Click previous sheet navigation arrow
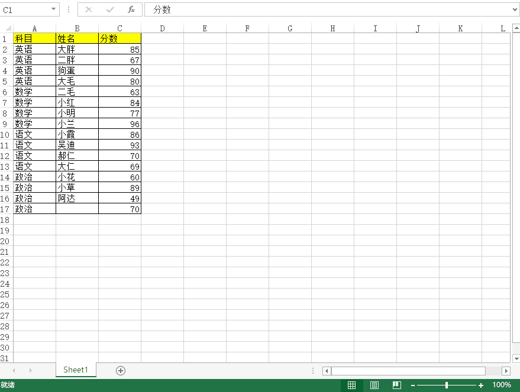Screen dimensions: 520x392 tap(14, 371)
